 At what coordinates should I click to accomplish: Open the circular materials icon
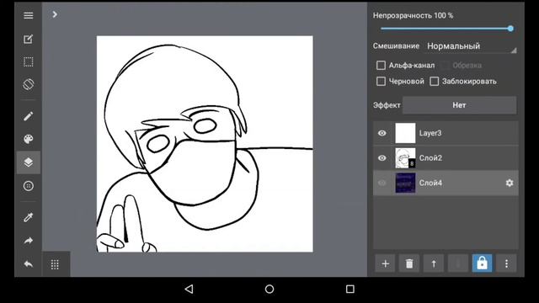[x=29, y=186]
